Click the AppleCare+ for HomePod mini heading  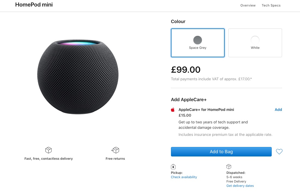[206, 110]
